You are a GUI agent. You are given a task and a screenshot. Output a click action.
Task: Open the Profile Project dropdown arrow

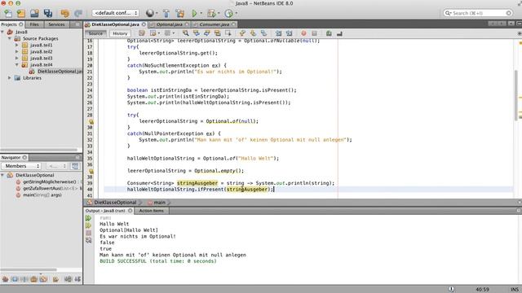237,14
